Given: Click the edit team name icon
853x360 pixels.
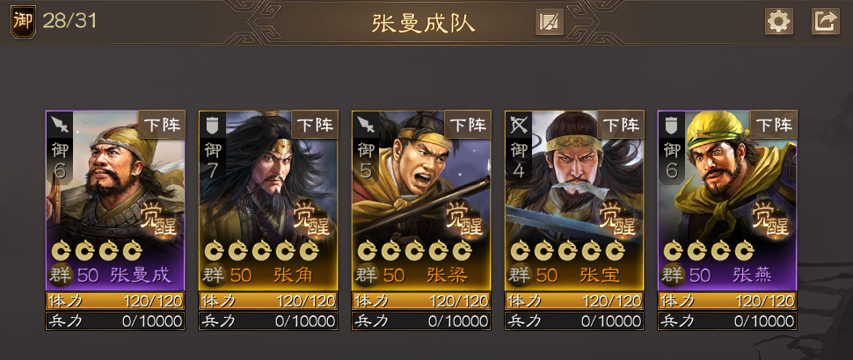Looking at the screenshot, I should pos(549,22).
